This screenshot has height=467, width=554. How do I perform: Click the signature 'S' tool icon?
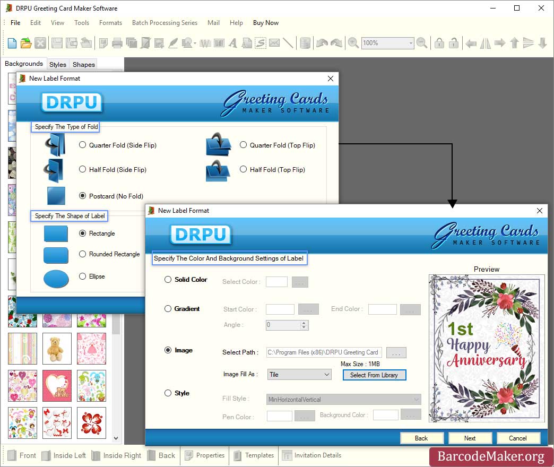pyautogui.click(x=261, y=43)
